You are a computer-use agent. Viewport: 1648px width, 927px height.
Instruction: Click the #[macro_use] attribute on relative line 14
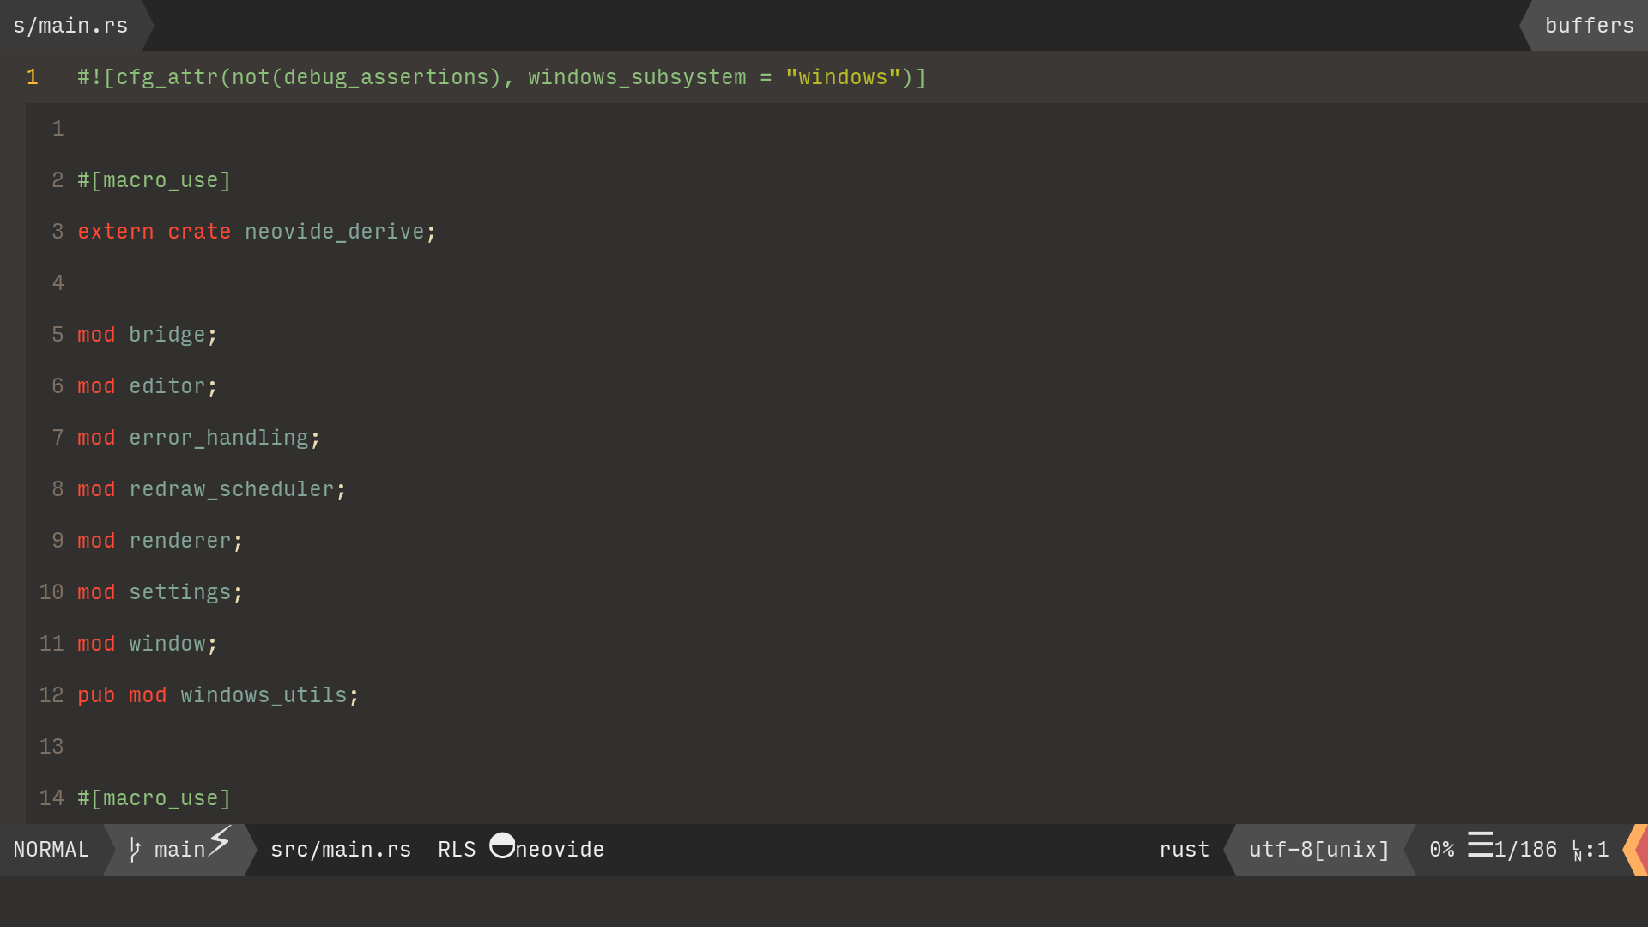154,798
